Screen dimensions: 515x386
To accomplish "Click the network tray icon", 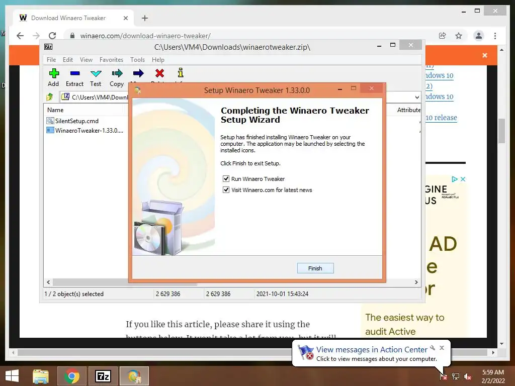I will 456,376.
